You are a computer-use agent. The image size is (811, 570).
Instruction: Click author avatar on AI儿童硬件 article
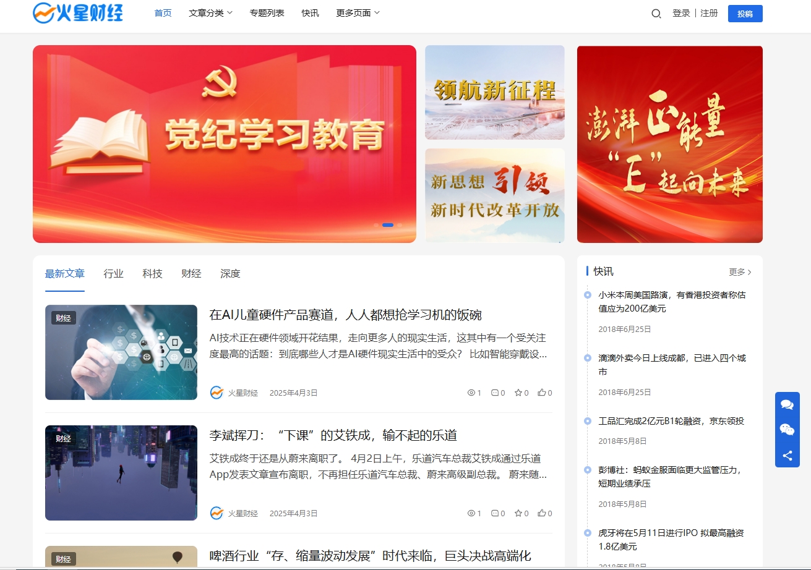point(217,393)
